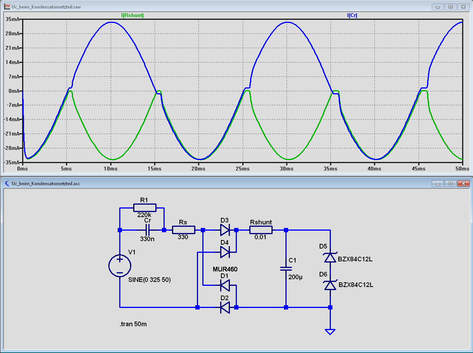The image size is (473, 353).
Task: Click the 35mA y-axis label
Action: coord(12,19)
